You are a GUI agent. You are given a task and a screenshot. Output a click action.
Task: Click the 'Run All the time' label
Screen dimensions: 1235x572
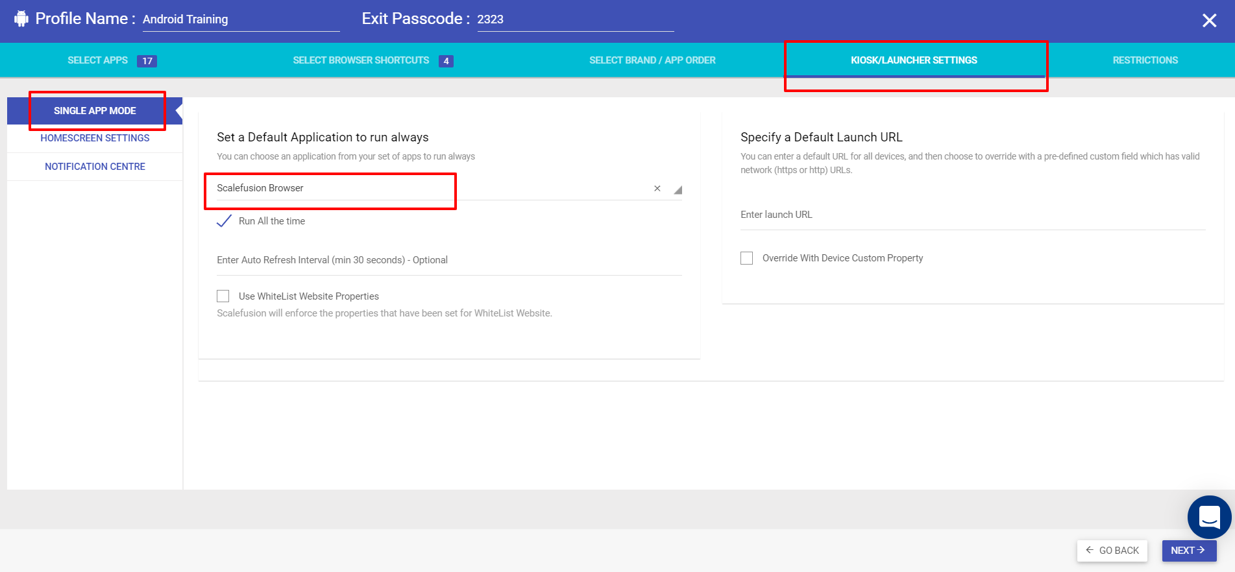272,221
